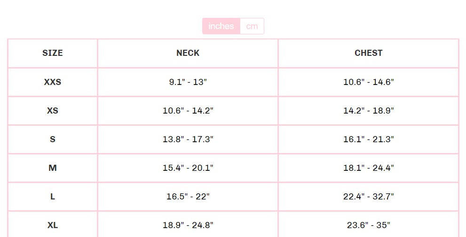Switch units to cm
This screenshot has height=237, width=466.
click(x=252, y=26)
